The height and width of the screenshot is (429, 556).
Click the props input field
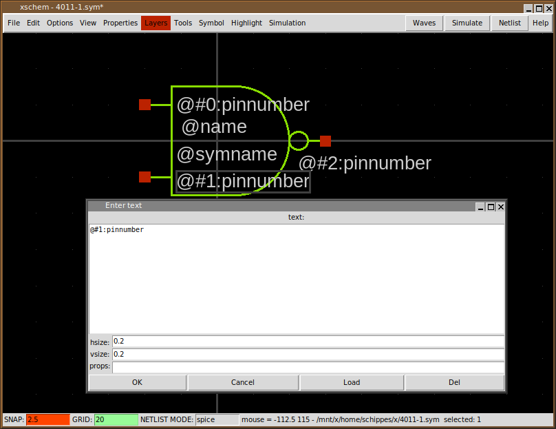[x=308, y=366]
